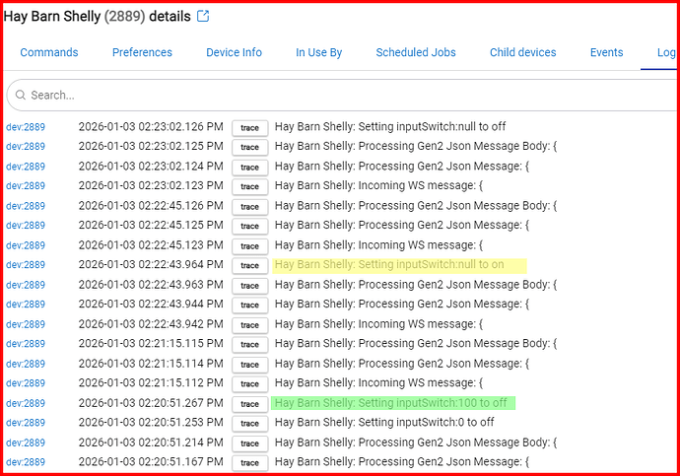Select timestamp 2026-01-03 02:22:43.944 PM
Screen dimensions: 680x476
(x=151, y=304)
